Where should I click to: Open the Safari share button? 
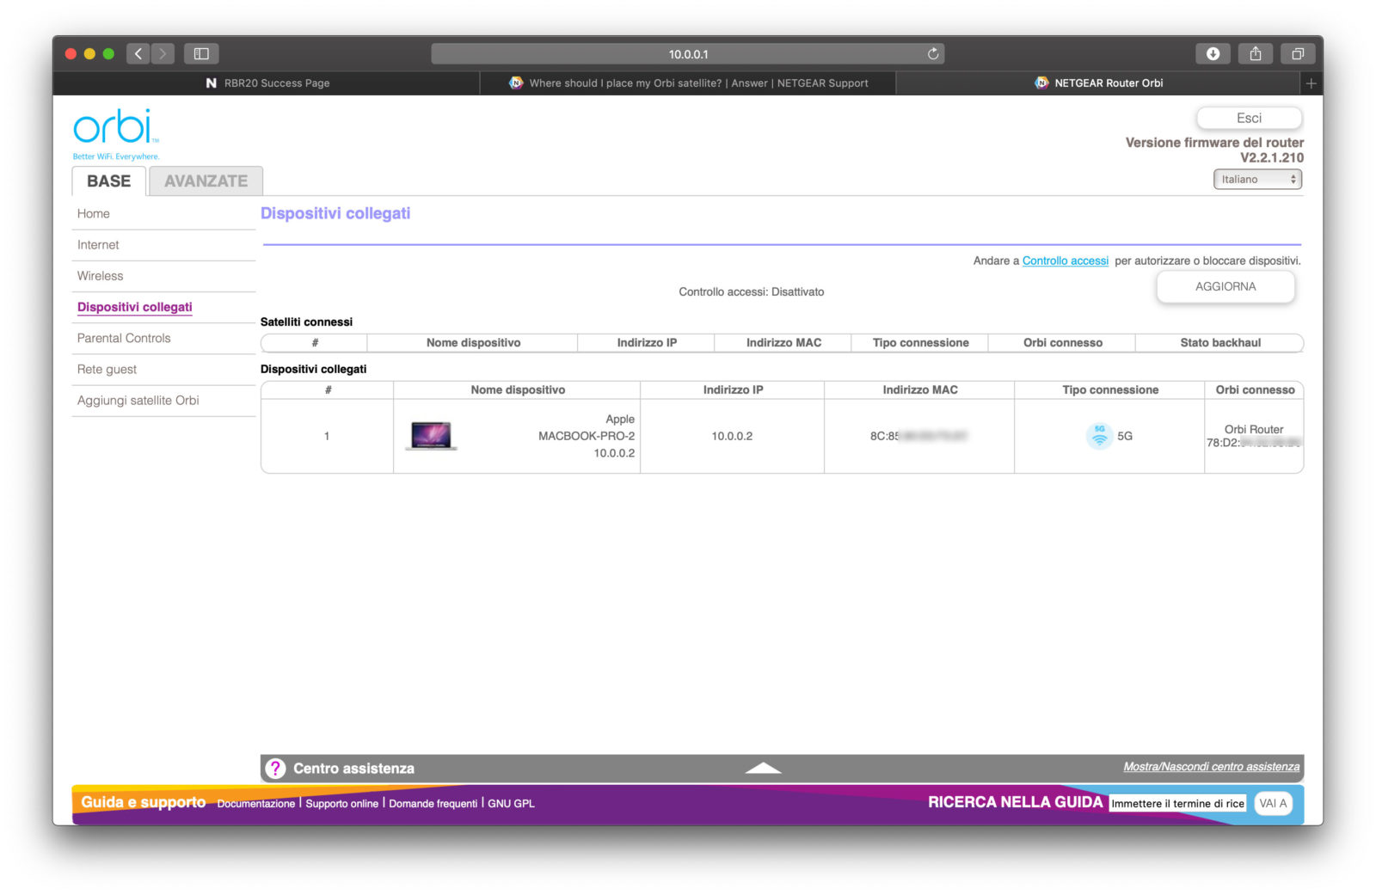coord(1256,54)
